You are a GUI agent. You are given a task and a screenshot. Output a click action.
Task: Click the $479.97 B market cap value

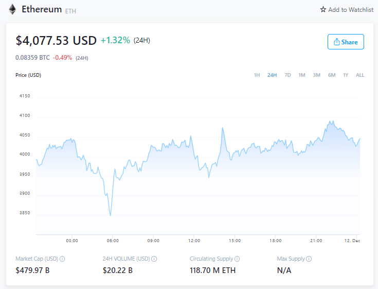click(32, 270)
